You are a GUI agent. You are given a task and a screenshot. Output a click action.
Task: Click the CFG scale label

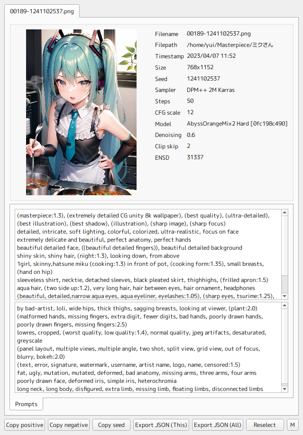pyautogui.click(x=167, y=113)
